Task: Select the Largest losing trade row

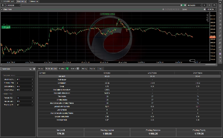Action: pyautogui.click(x=130, y=116)
